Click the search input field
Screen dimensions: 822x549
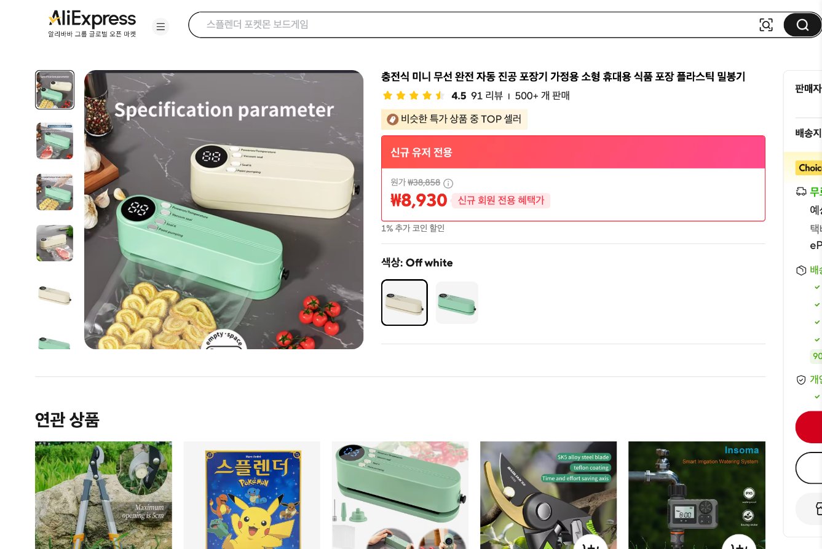[x=430, y=25]
